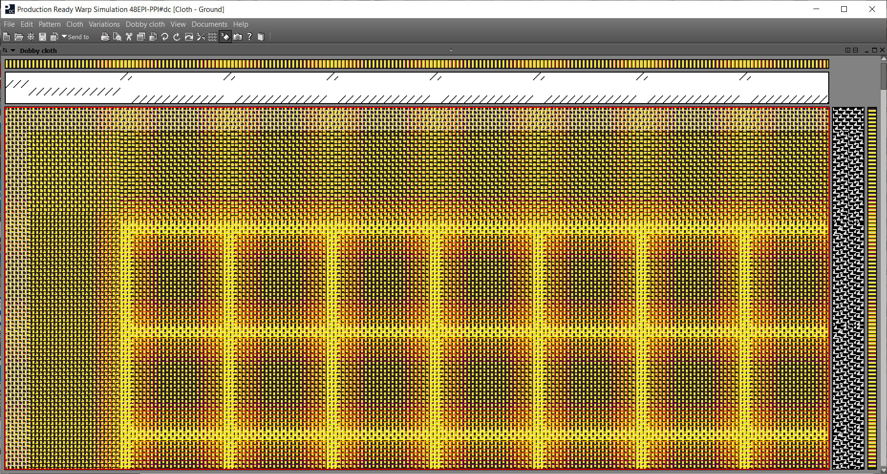Click the export arrow frame icon
The height and width of the screenshot is (474, 887).
click(x=189, y=37)
